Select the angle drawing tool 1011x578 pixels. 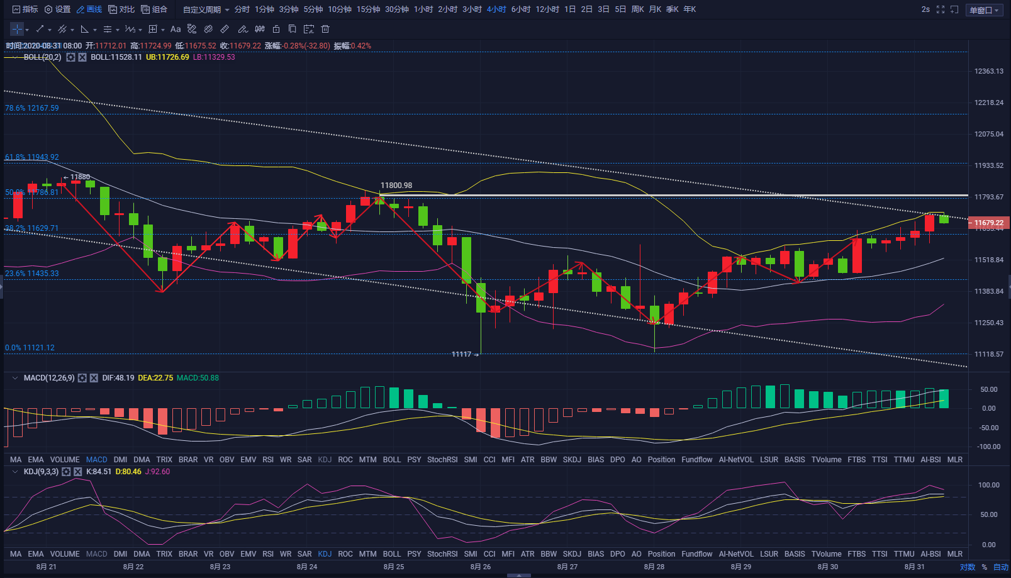[85, 29]
